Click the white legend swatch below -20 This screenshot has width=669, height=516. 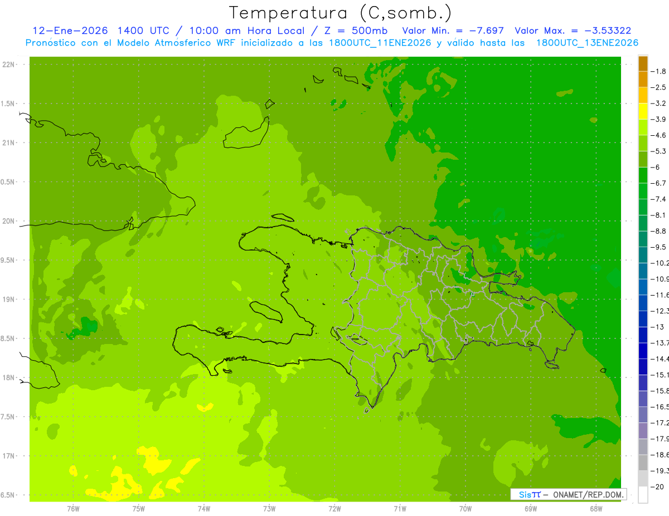click(x=643, y=495)
